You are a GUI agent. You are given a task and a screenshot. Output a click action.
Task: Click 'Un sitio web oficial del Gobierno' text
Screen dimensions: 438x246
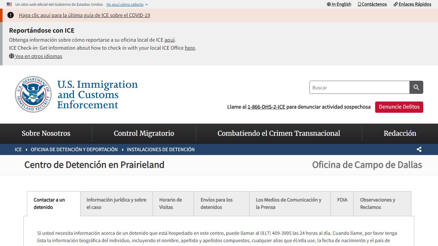click(x=59, y=4)
